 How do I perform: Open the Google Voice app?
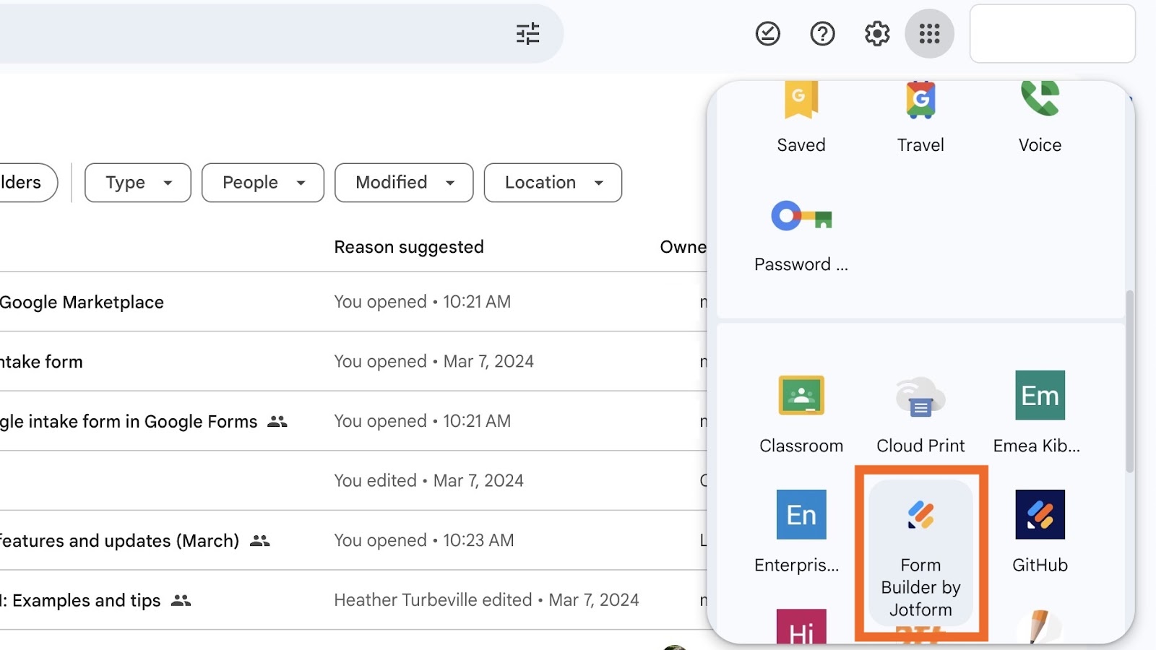[1040, 116]
